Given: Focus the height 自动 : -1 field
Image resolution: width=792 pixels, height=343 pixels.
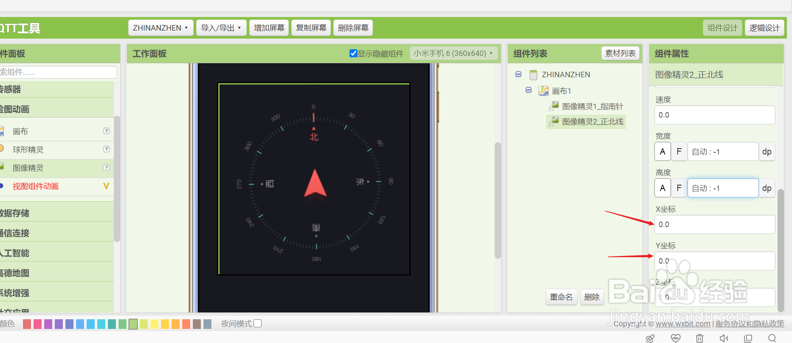Looking at the screenshot, I should click(723, 188).
